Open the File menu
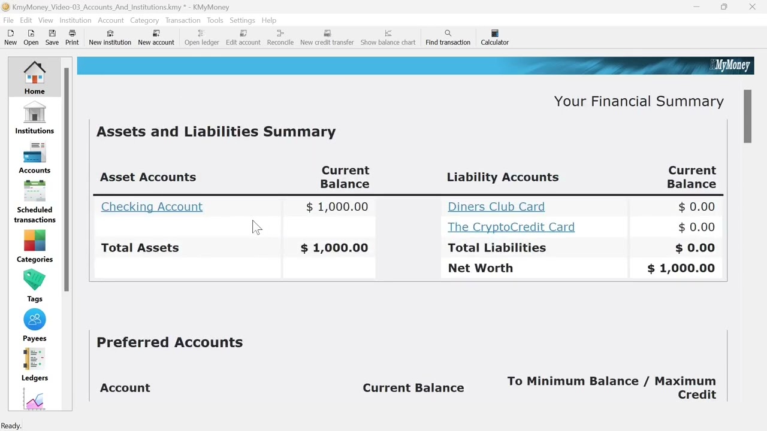Screen dimensions: 767x431 [8, 20]
